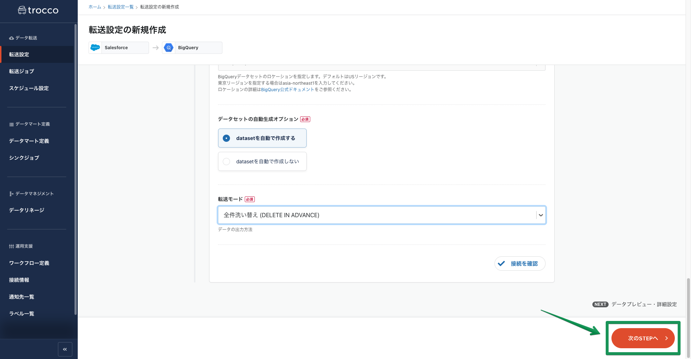Click the partially visible location input field

(382, 67)
